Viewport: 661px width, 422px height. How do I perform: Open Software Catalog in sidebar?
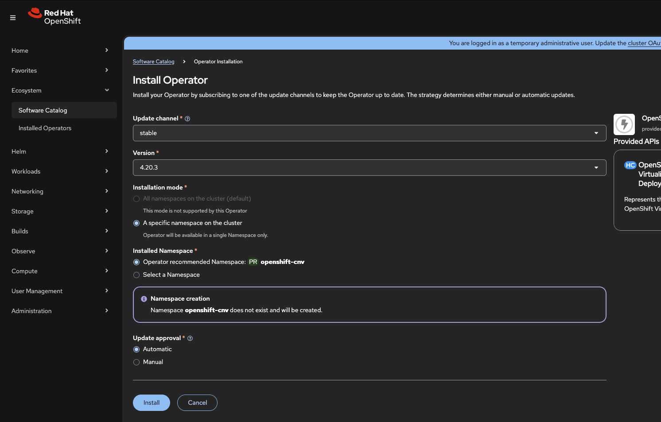click(x=64, y=110)
